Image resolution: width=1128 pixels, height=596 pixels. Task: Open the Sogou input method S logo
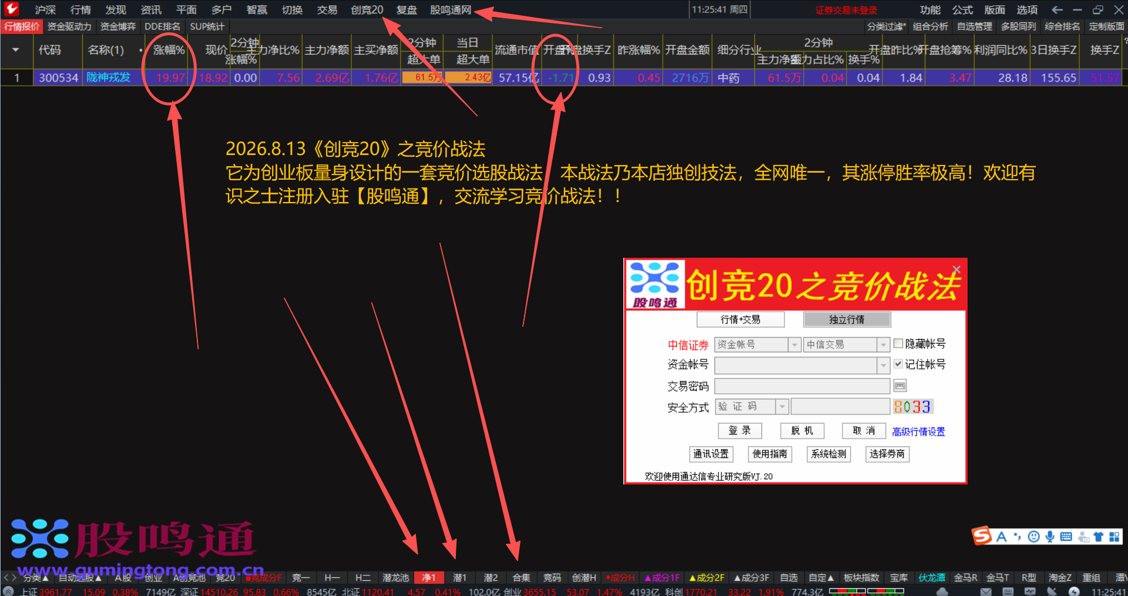[x=981, y=536]
